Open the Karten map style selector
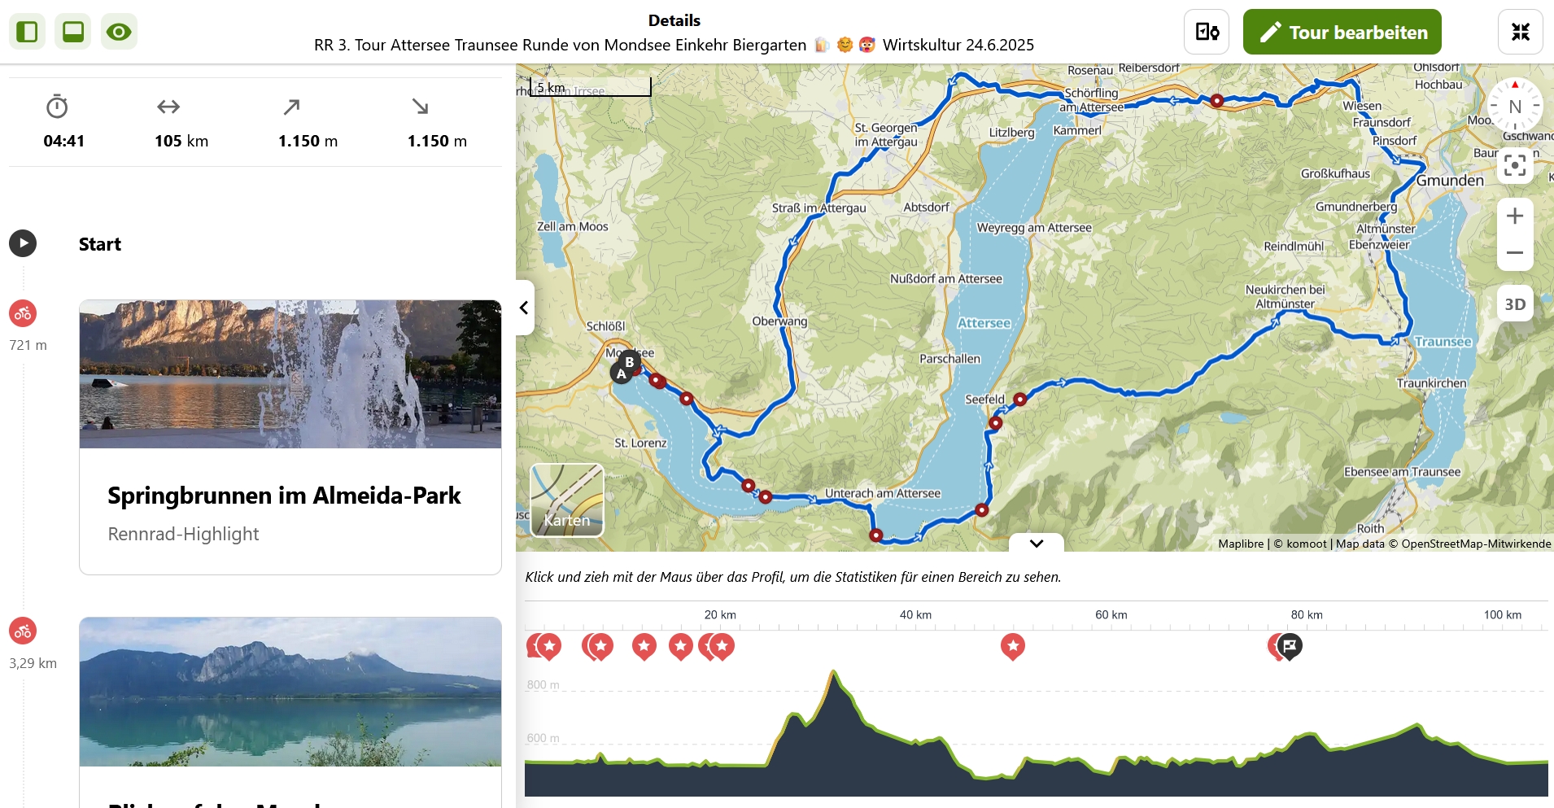This screenshot has width=1554, height=808. pyautogui.click(x=567, y=500)
